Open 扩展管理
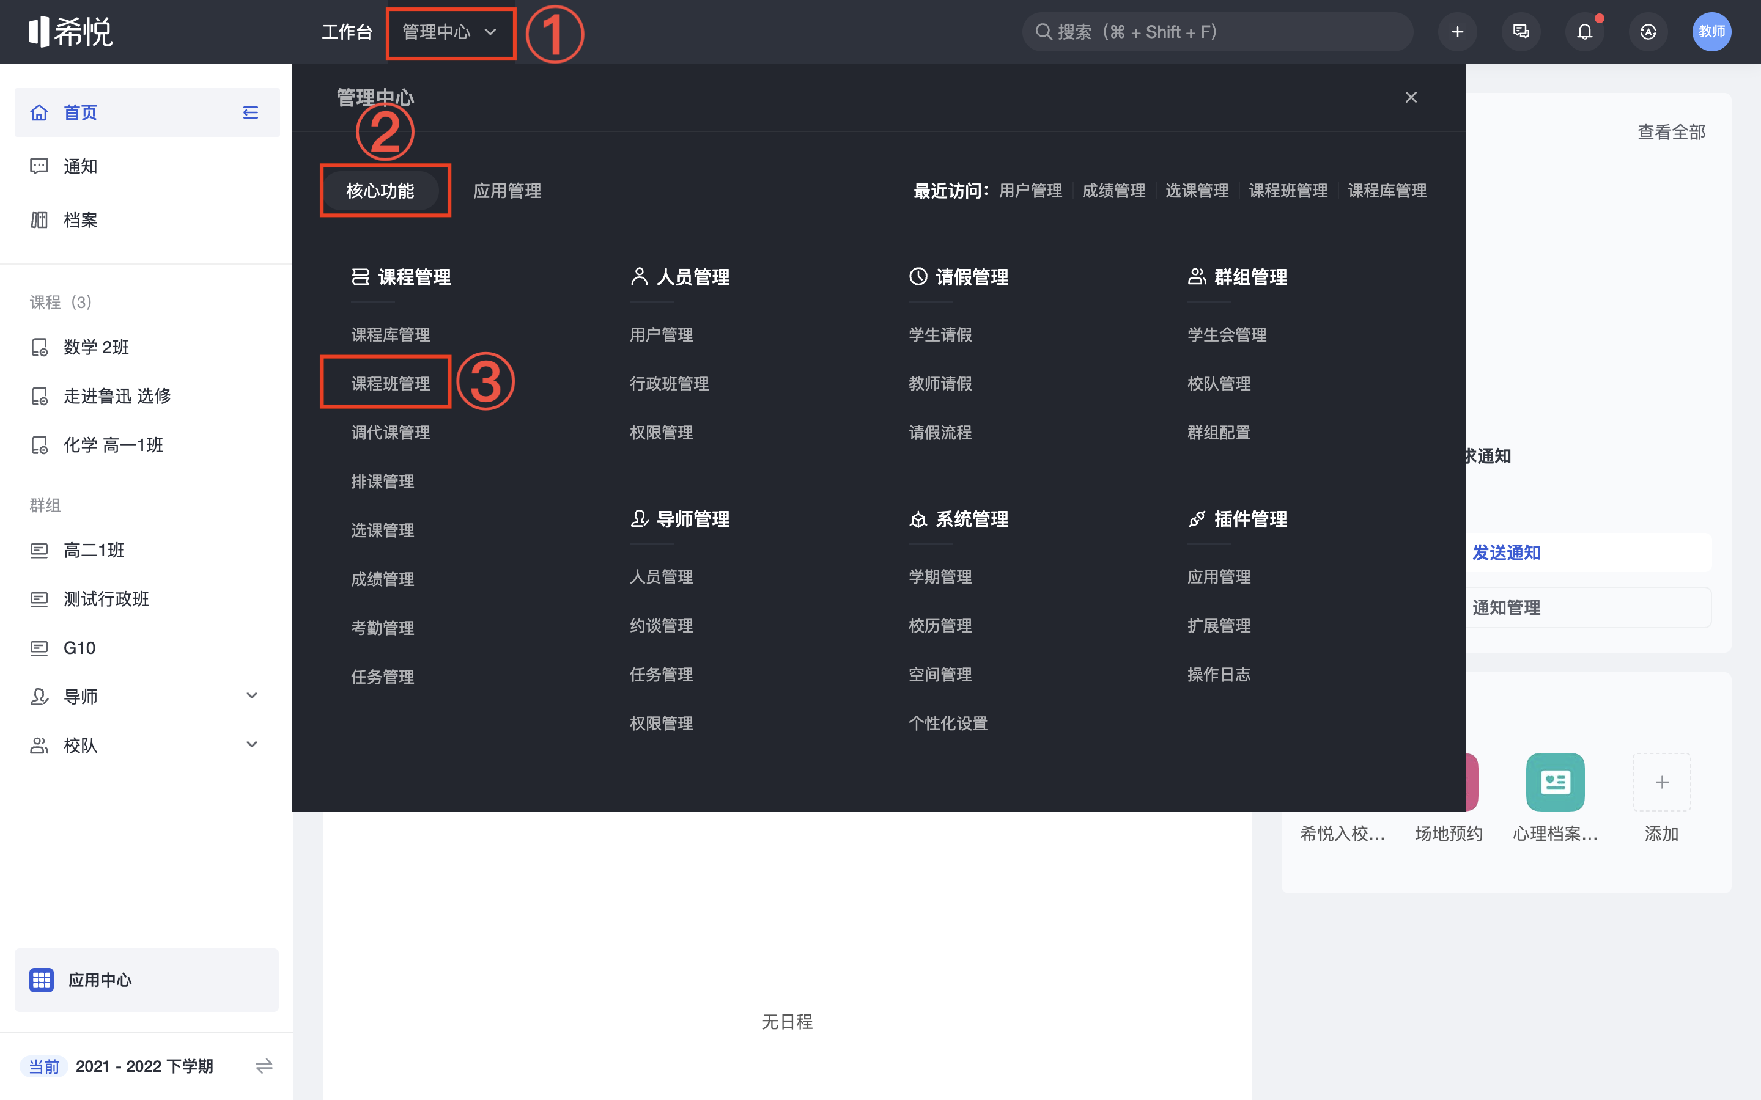This screenshot has width=1761, height=1100. (1219, 626)
